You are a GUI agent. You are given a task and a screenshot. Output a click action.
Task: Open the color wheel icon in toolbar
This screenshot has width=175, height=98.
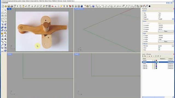point(73,6)
